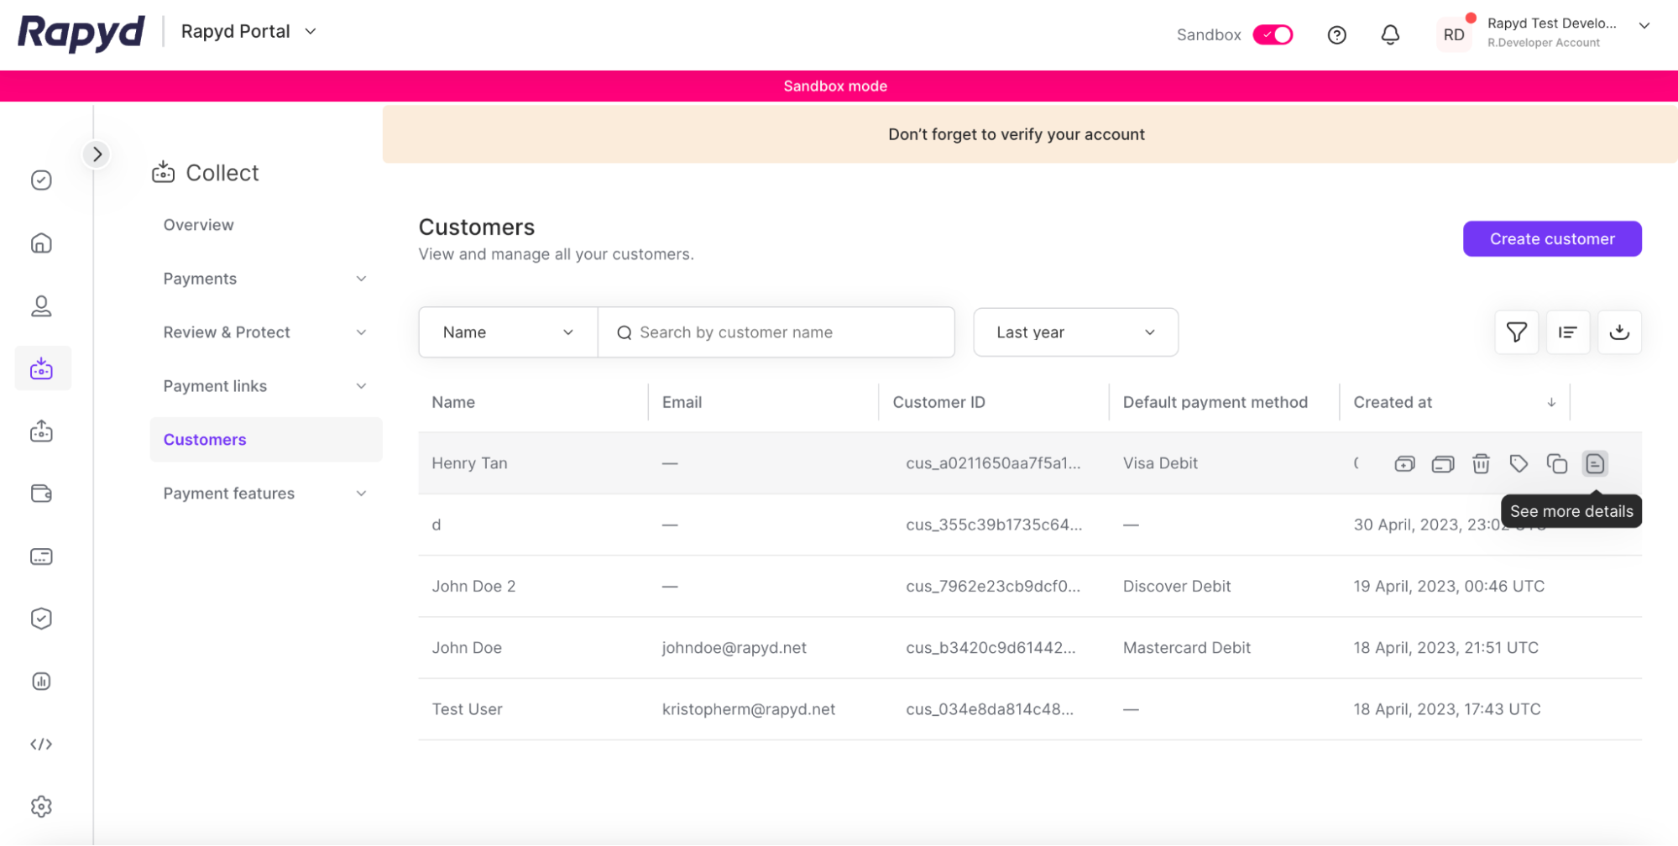The image size is (1678, 846).
Task: Toggle the Sandbox mode switch
Action: (1273, 34)
